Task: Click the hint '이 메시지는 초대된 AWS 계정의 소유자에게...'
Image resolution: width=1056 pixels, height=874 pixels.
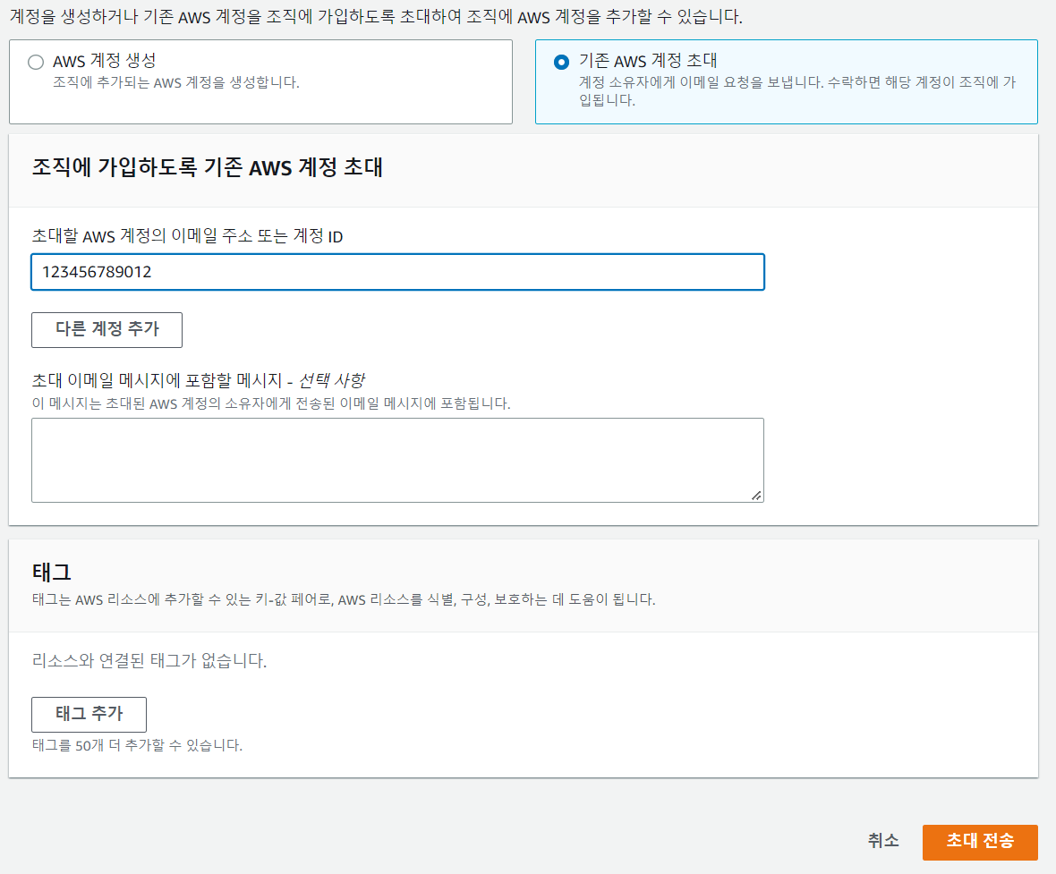Action: 271,403
